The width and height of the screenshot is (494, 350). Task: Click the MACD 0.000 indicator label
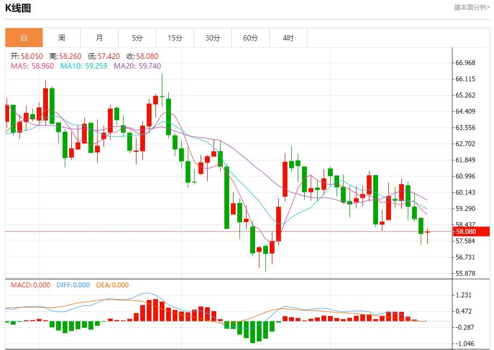[x=30, y=285]
